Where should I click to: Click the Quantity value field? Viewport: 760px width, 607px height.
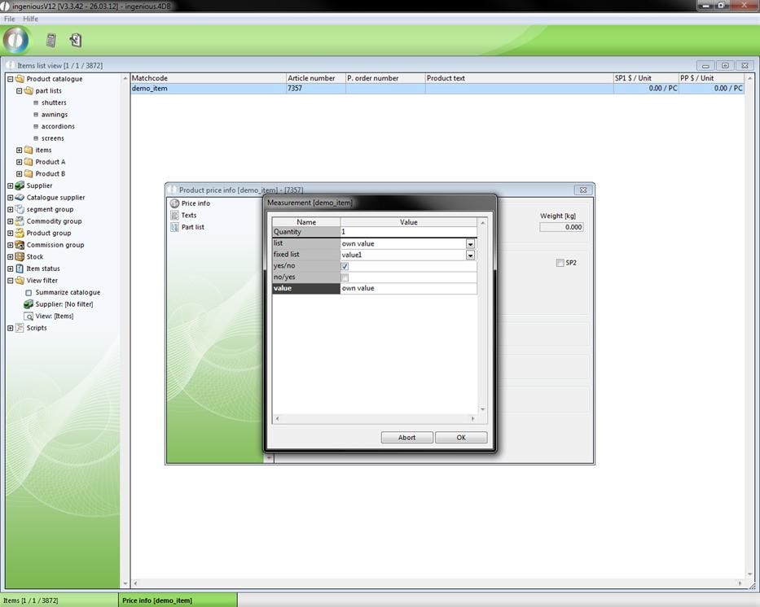click(407, 232)
